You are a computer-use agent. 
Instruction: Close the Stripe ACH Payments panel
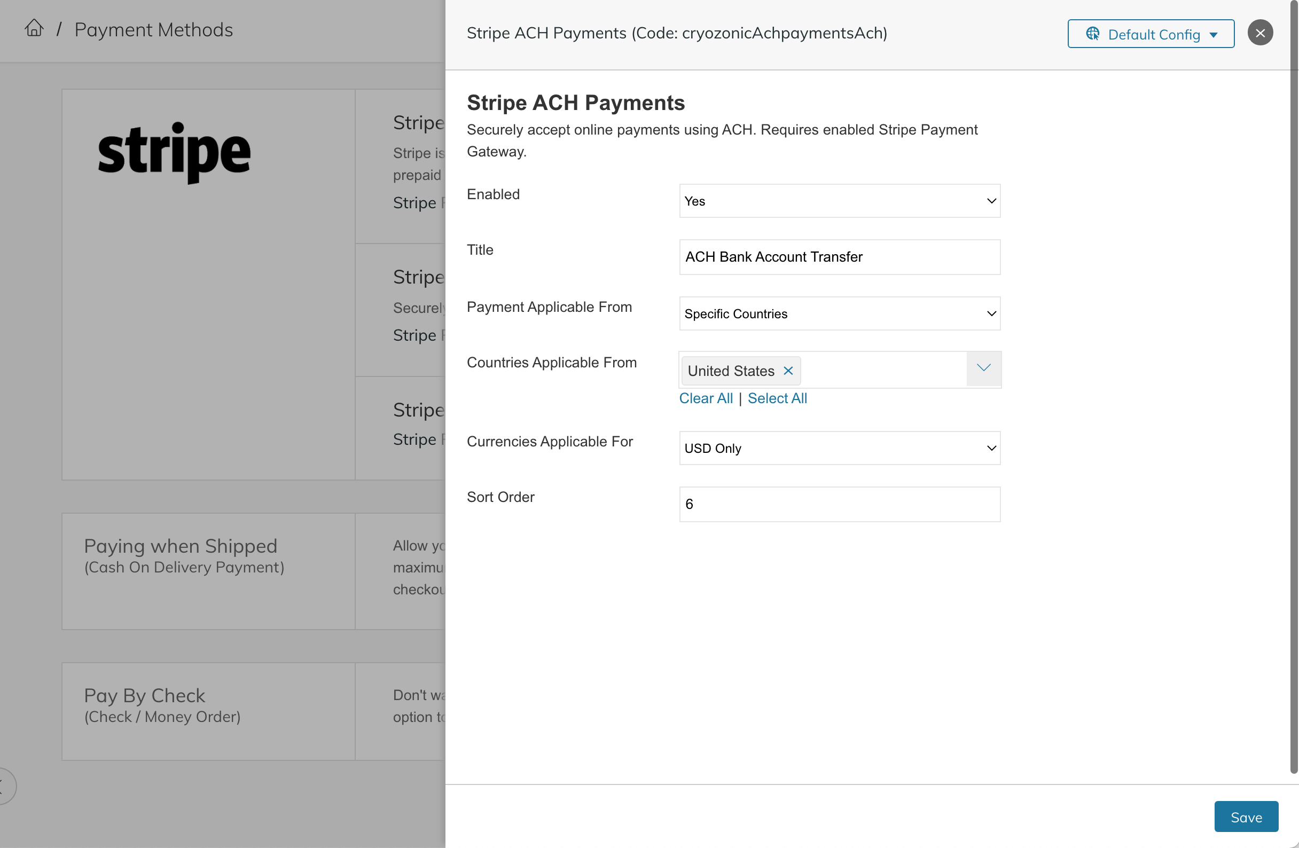(x=1259, y=33)
